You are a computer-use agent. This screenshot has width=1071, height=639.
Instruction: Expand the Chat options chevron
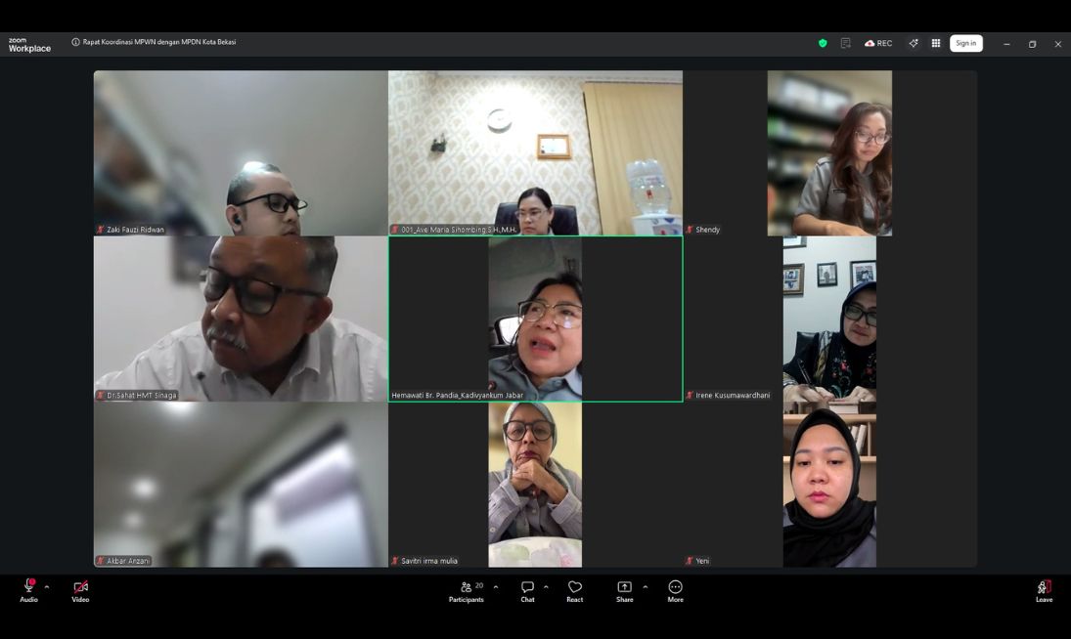546,587
